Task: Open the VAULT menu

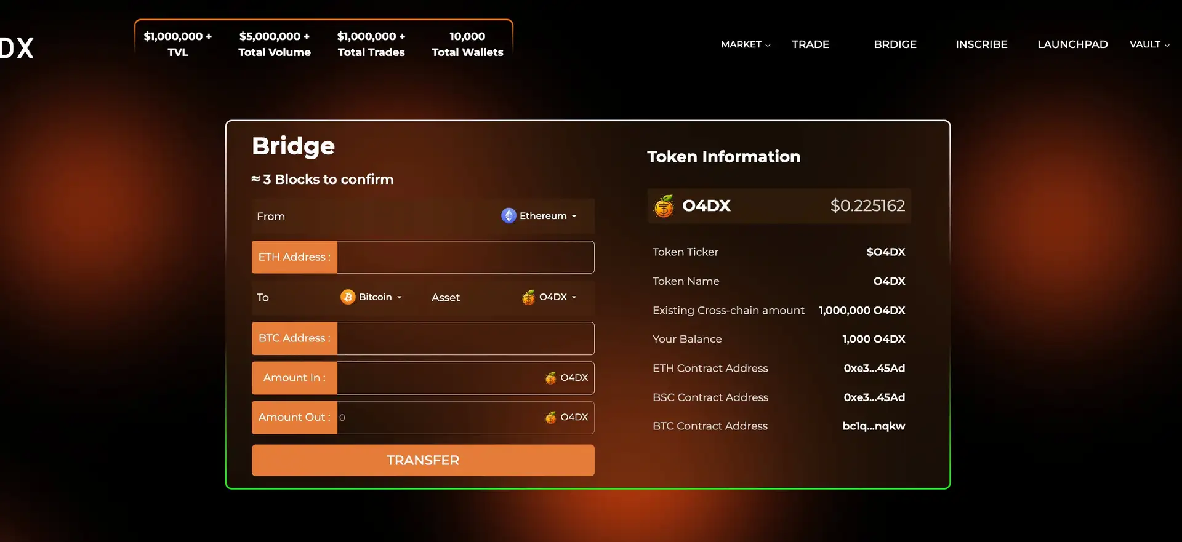Action: [1149, 44]
